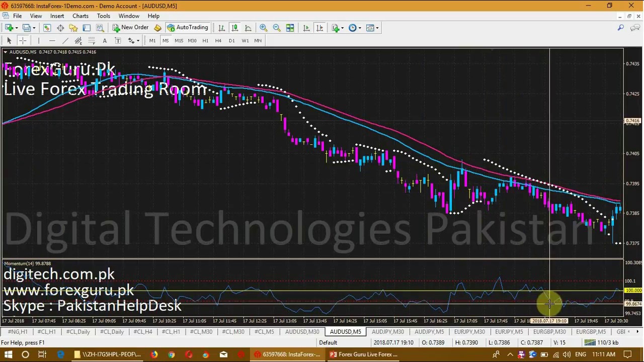Open the MetaEditor book icon

coord(157,28)
